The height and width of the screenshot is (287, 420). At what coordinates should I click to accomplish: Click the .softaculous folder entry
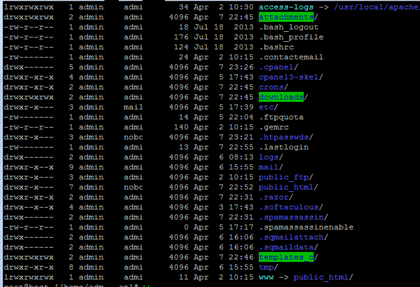[x=289, y=207]
